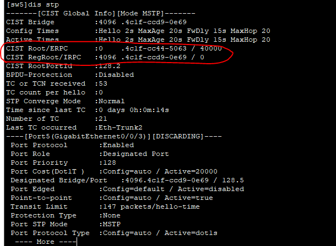Screen dimensions: 336x246
Task: Select the '[DISCARDING]' port state
Action: [178, 136]
